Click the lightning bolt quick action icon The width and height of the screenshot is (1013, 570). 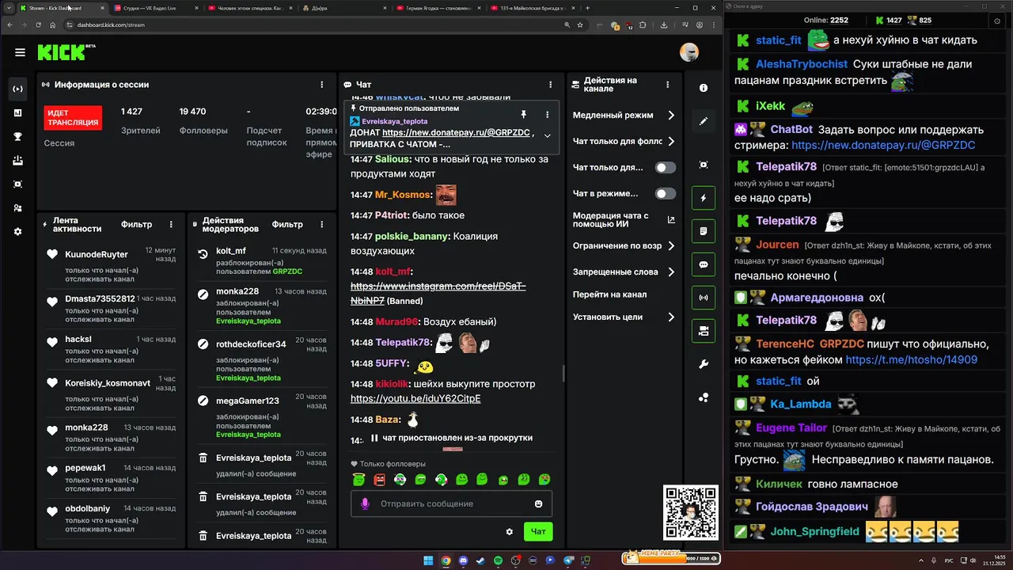click(x=704, y=198)
